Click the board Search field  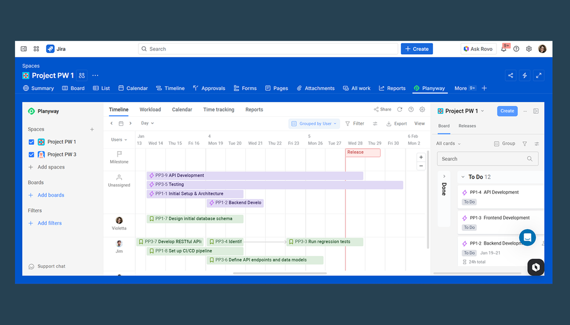(x=487, y=159)
